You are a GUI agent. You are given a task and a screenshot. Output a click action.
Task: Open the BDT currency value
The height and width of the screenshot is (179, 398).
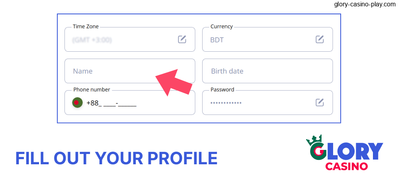(x=217, y=40)
